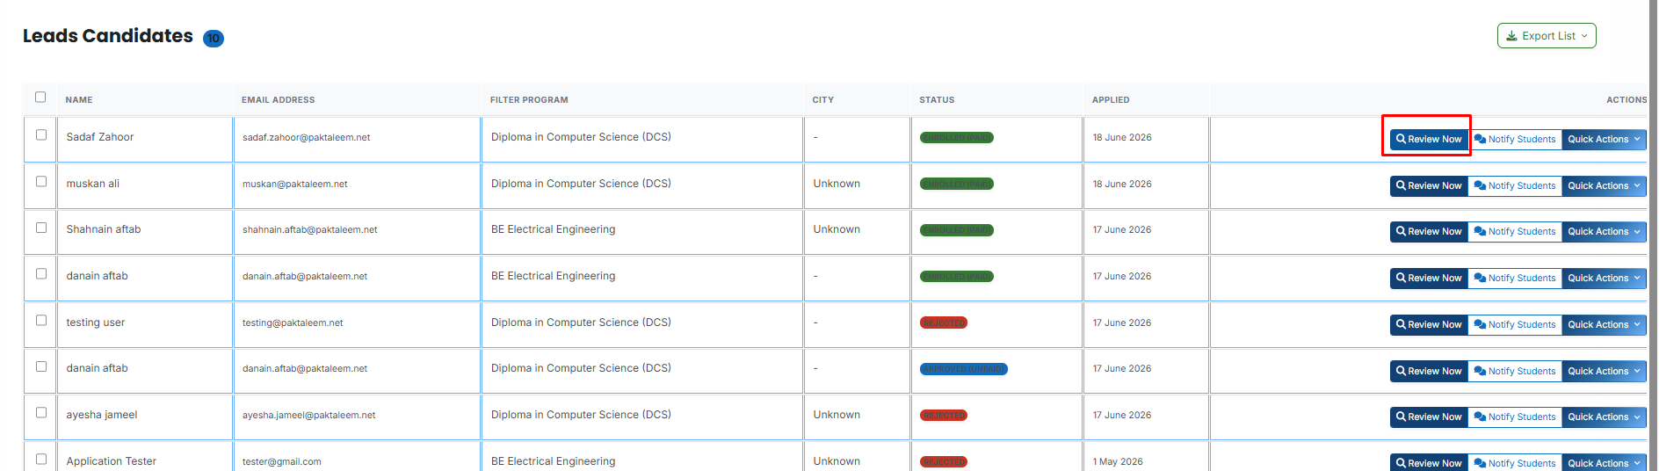This screenshot has width=1659, height=471.
Task: Click the email muskan@paktaleem.net
Action: pos(295,185)
